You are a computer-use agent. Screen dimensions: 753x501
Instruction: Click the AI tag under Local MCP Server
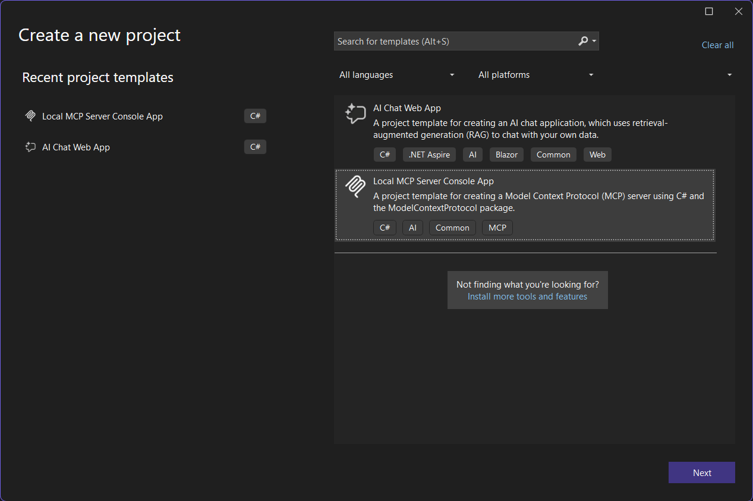[412, 228]
